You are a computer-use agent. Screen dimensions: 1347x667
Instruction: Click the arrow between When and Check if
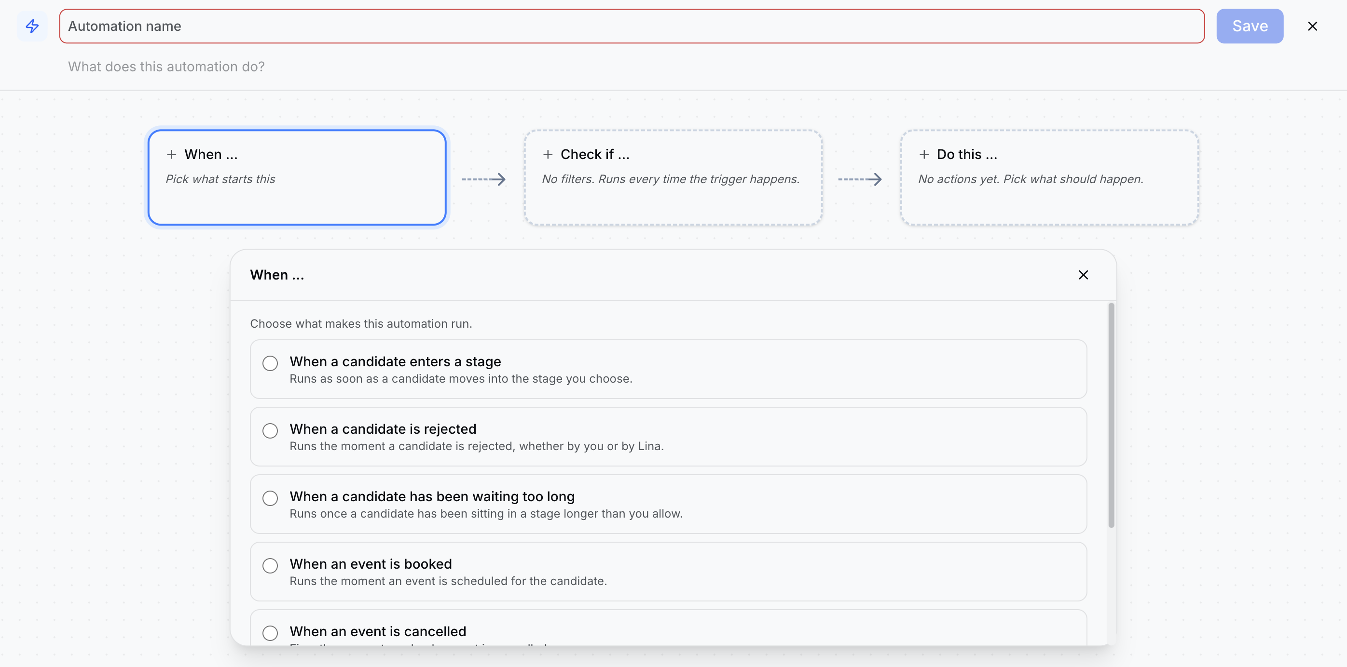point(484,179)
